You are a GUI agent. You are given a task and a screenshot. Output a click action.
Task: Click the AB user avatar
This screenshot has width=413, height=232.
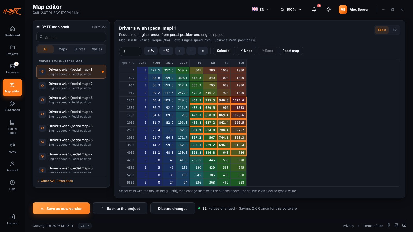coord(343,10)
